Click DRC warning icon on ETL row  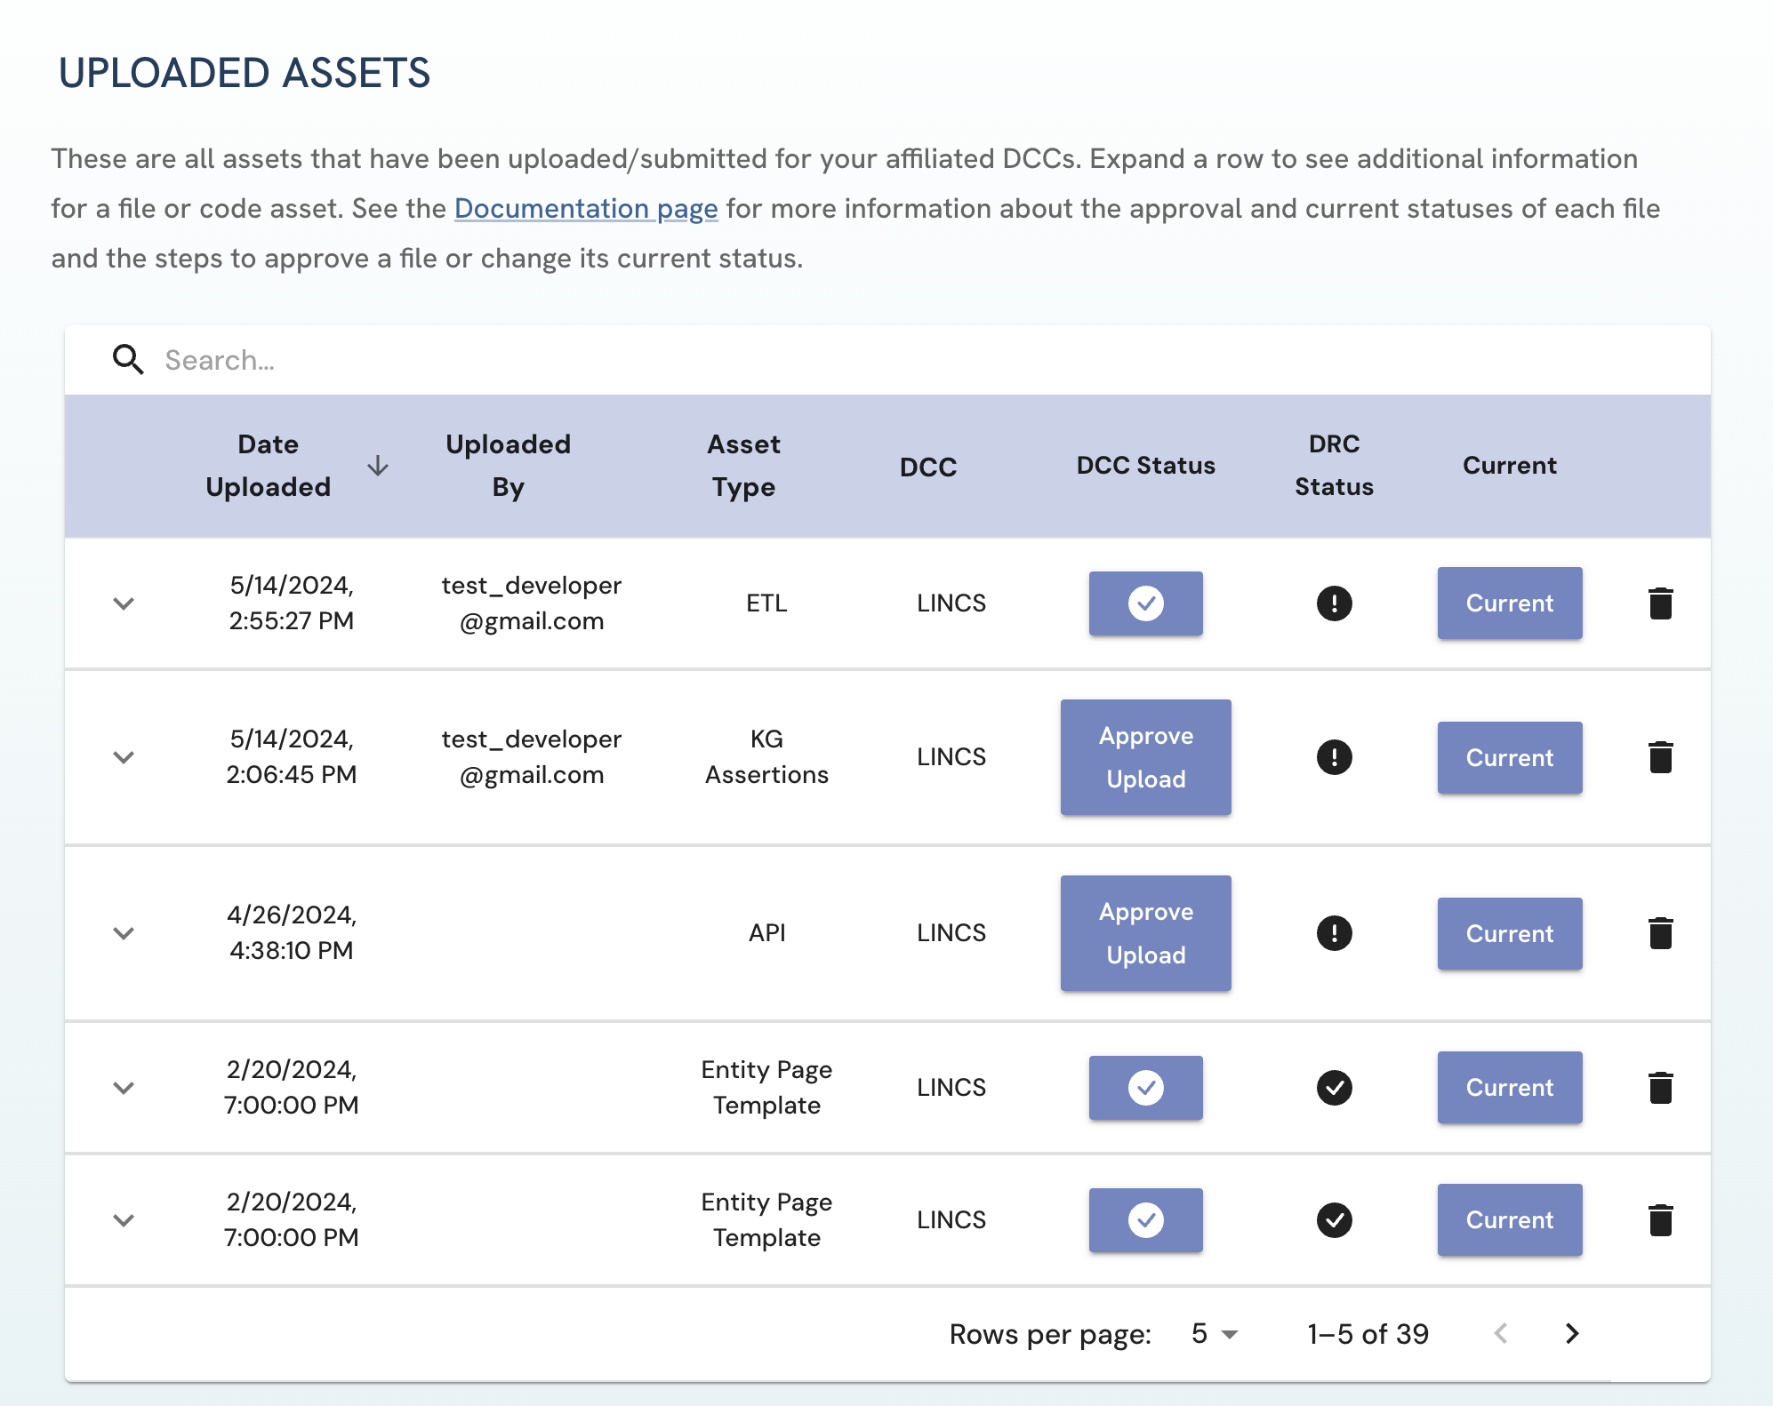click(x=1334, y=603)
